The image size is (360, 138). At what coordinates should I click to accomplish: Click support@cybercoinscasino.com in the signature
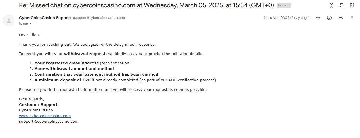point(49,122)
